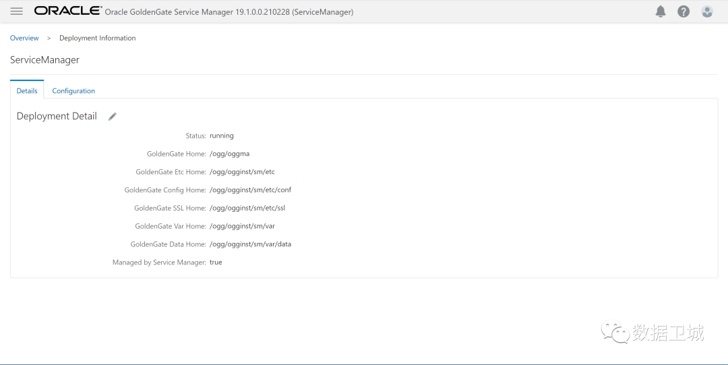Screen dimensions: 728x365
Task: Select the Data Home path /ogg/ogginst/sm/var/data
Action: point(250,245)
